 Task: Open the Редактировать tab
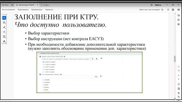click(23, 10)
